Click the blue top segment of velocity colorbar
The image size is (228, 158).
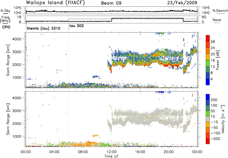click(x=208, y=97)
